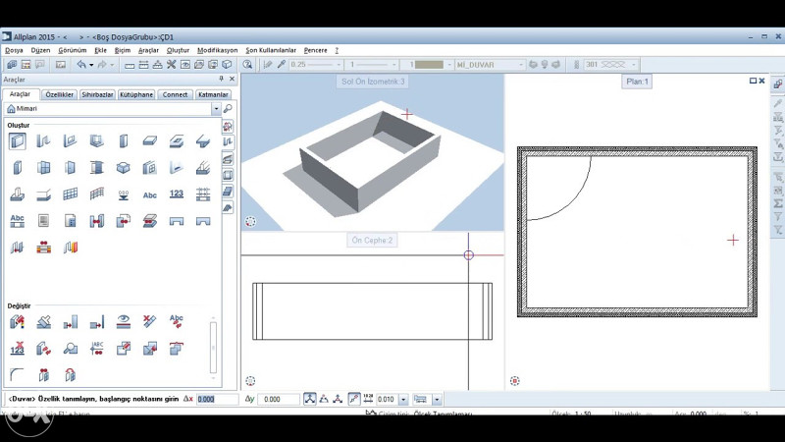
Task: Select the Door opening tool
Action: pyautogui.click(x=70, y=168)
